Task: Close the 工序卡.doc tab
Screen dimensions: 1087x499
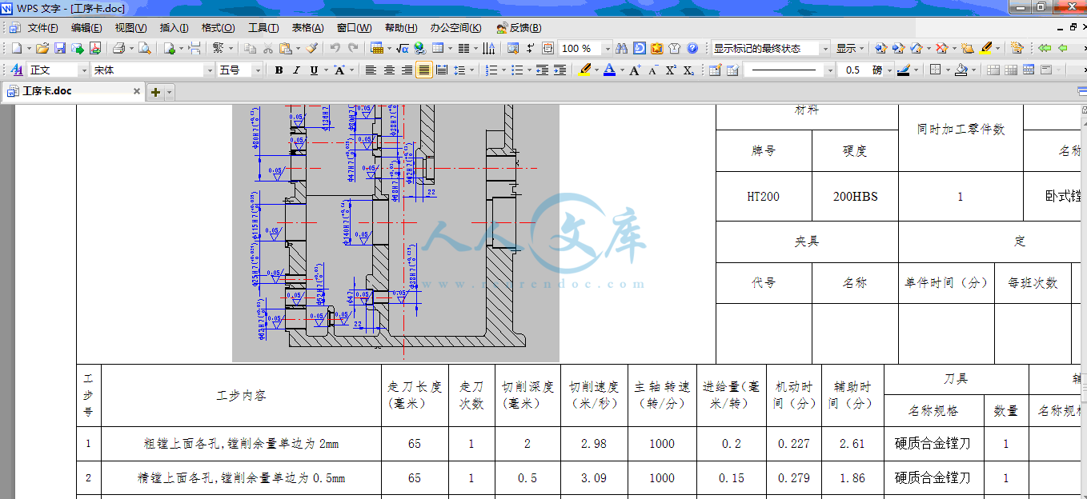Action: (137, 91)
